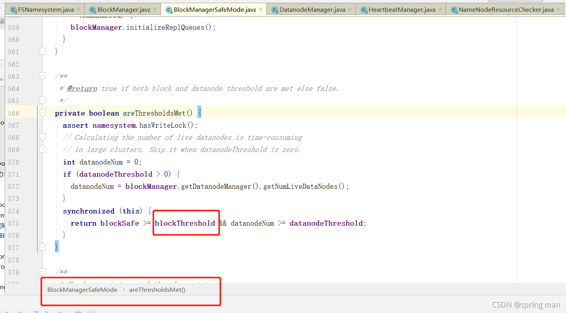Image resolution: width=566 pixels, height=313 pixels.
Task: Click the blockSafe variable on line 575
Action: pyautogui.click(x=119, y=223)
